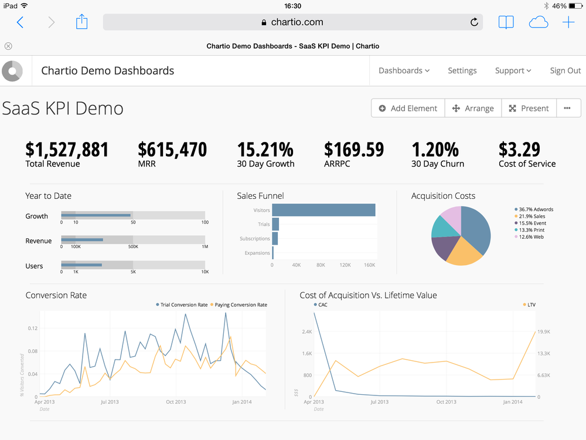Select the 15.21% 30 Day Growth value
Image resolution: width=586 pixels, height=440 pixels.
point(265,150)
